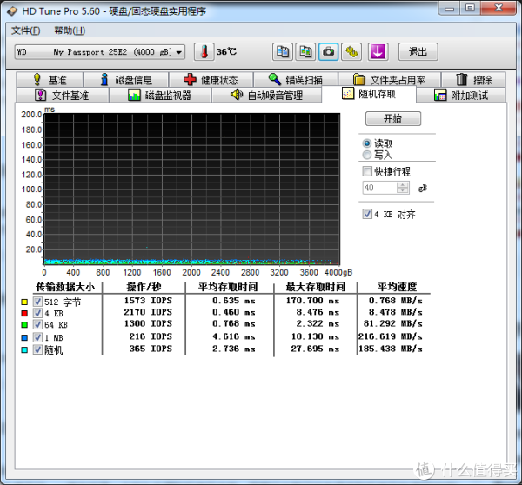Image resolution: width=522 pixels, height=485 pixels.
Task: Close the HD Tune Pro window
Action: click(x=499, y=8)
